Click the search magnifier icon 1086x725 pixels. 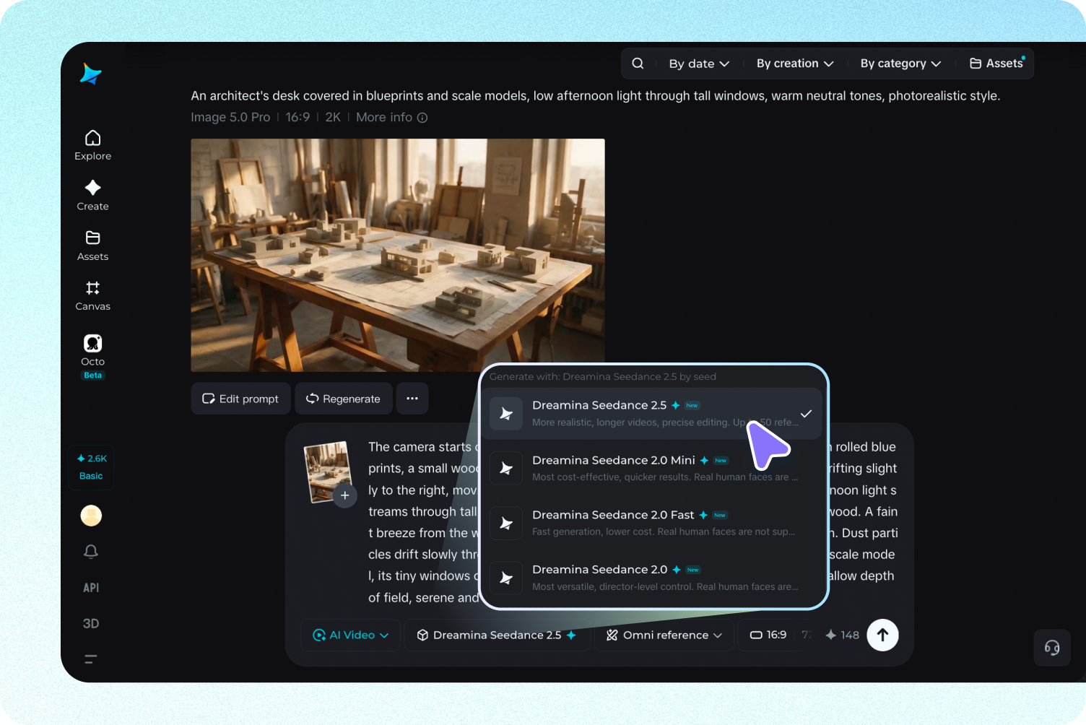638,64
